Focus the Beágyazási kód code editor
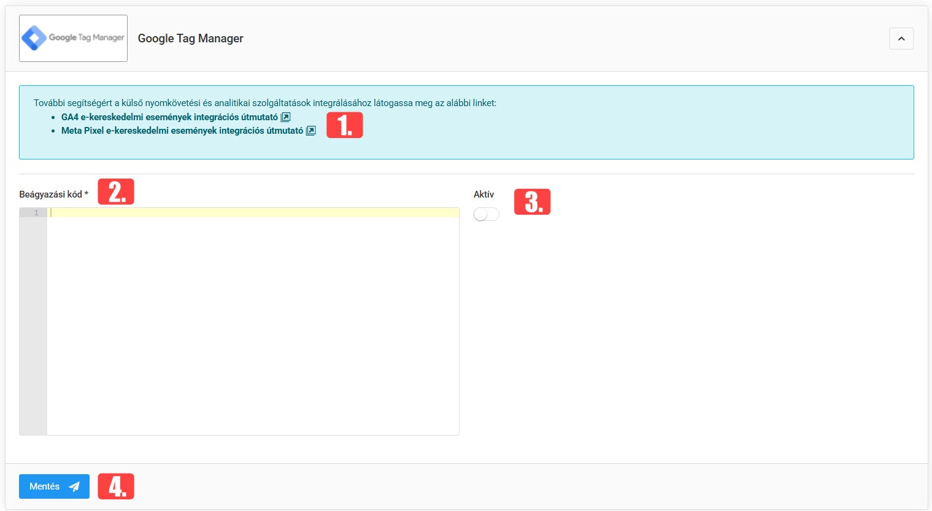Viewport: 932px width, 511px height. (239, 321)
